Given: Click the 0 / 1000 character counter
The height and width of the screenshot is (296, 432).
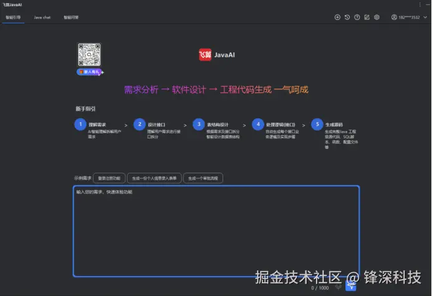Looking at the screenshot, I should (320, 288).
